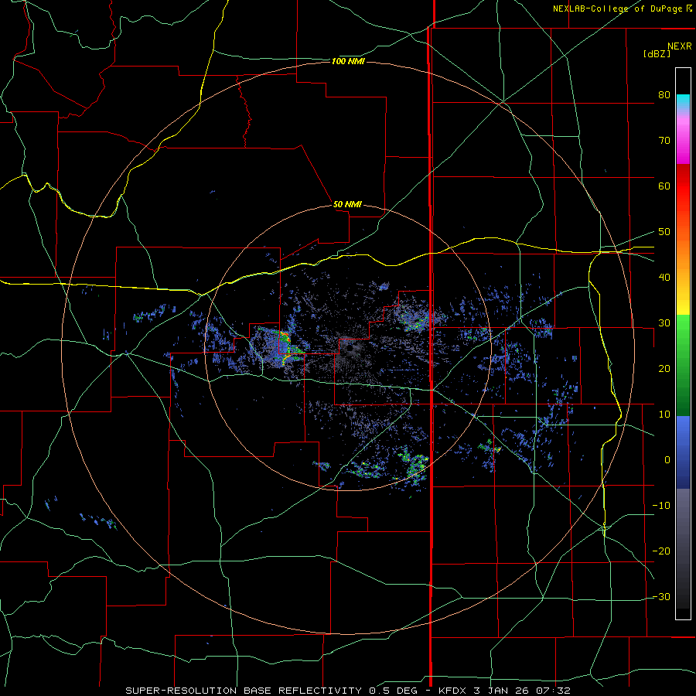
Task: Click the SUPER-RESOLUTION BASE REFLECTIVITY caption
Action: [244, 691]
